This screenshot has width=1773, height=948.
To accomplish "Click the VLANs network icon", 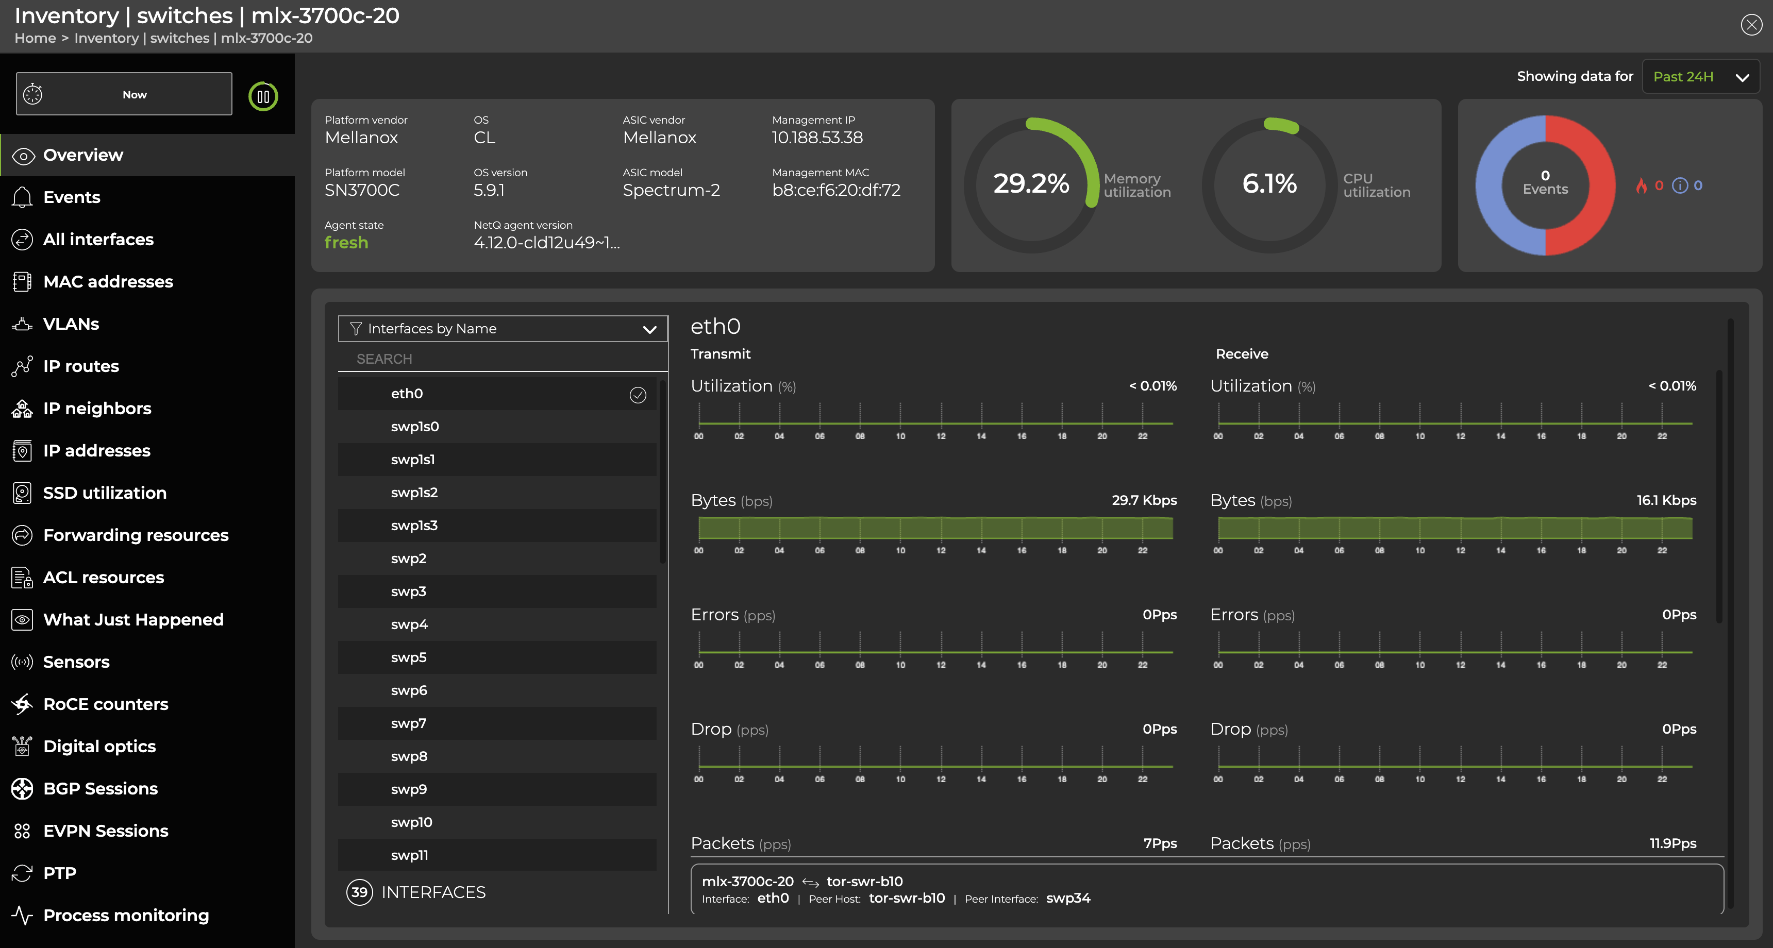I will 22,324.
